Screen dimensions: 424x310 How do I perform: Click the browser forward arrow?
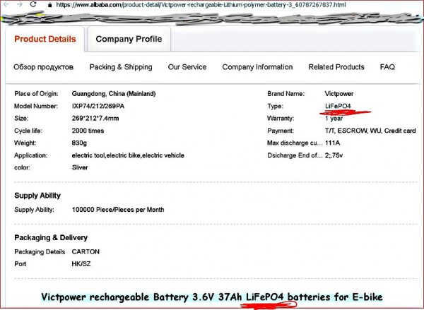[20, 4]
